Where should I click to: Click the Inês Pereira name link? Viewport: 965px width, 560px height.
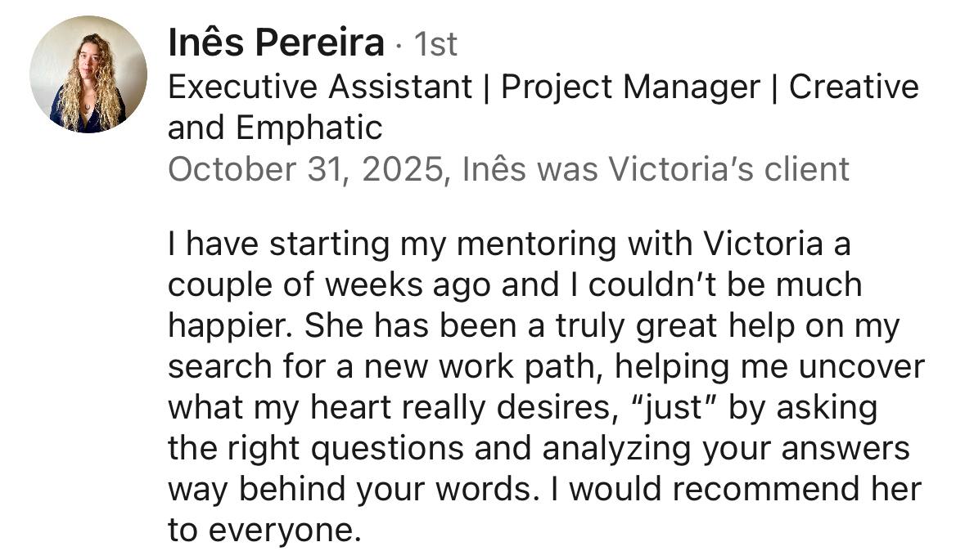[x=275, y=43]
